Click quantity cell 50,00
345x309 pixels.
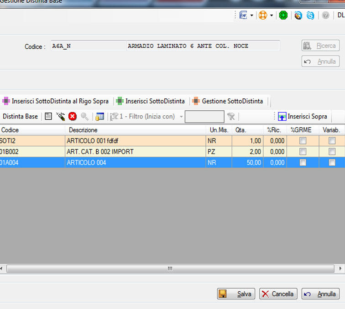(247, 163)
